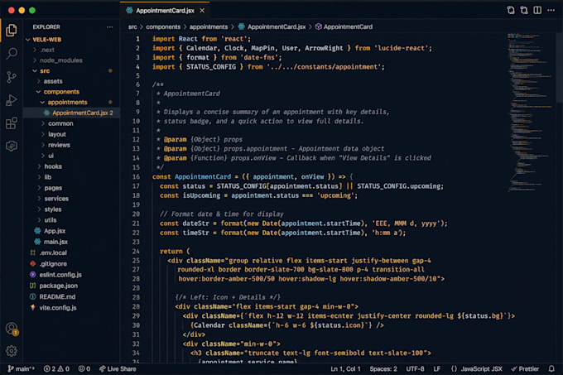Click the split editor right icon

point(537,10)
